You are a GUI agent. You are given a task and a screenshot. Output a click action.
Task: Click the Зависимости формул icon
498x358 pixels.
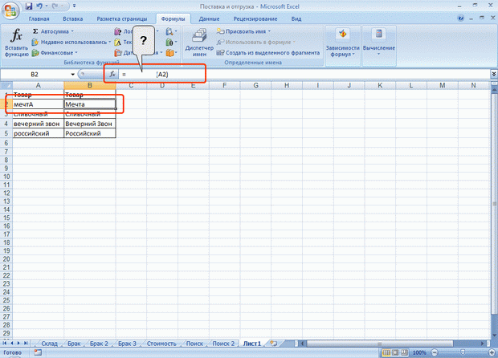click(342, 34)
